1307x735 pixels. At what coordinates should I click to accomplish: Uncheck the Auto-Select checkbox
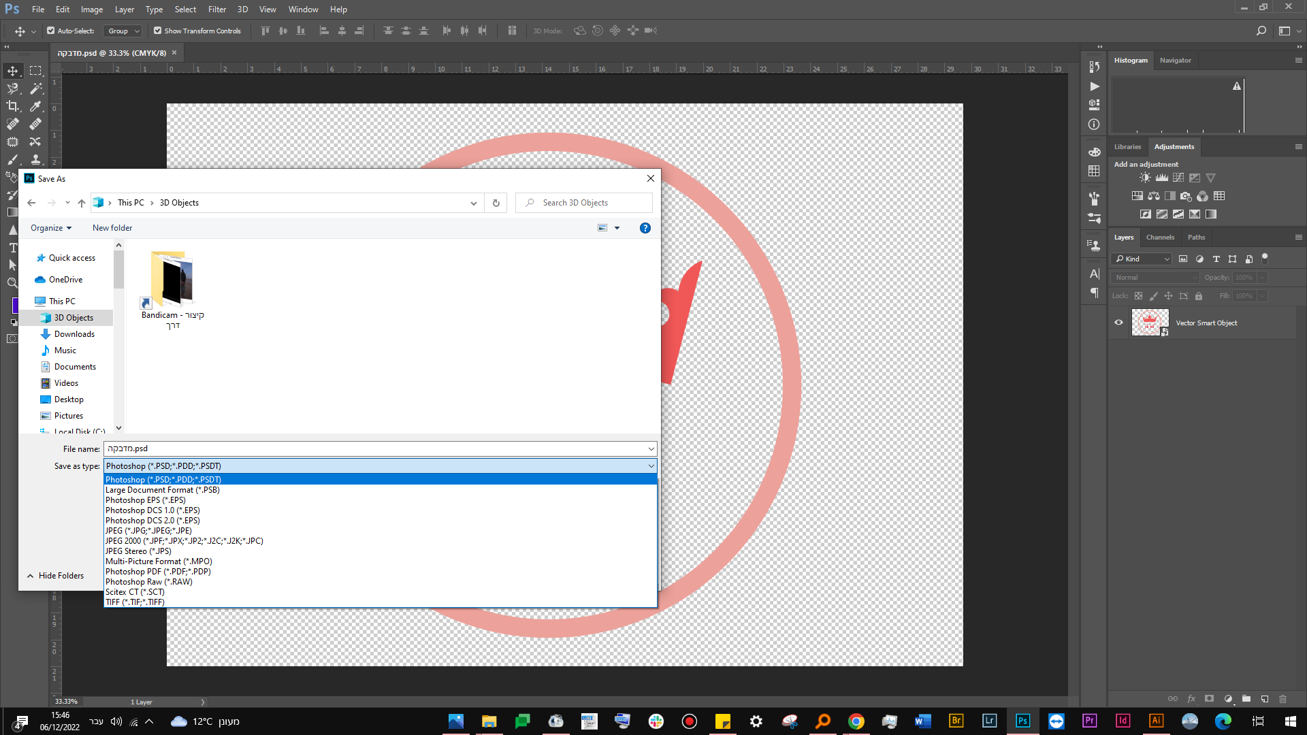click(50, 31)
